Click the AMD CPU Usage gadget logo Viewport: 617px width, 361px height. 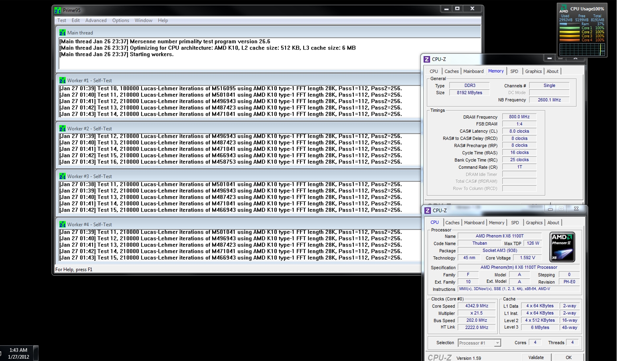(564, 9)
